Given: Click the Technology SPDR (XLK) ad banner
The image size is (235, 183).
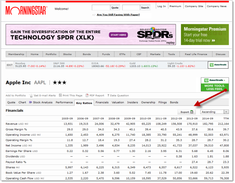Looking at the screenshot, I should (91, 35).
